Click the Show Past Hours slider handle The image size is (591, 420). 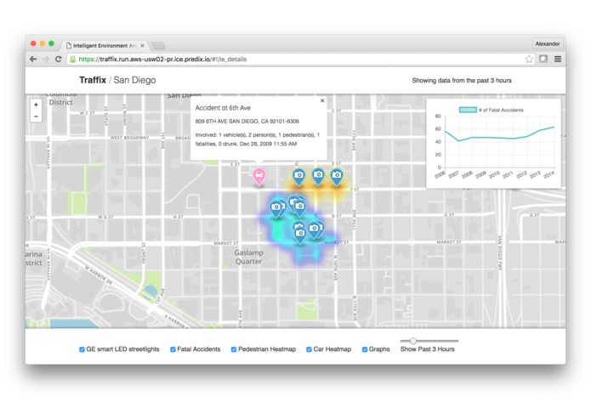[413, 341]
